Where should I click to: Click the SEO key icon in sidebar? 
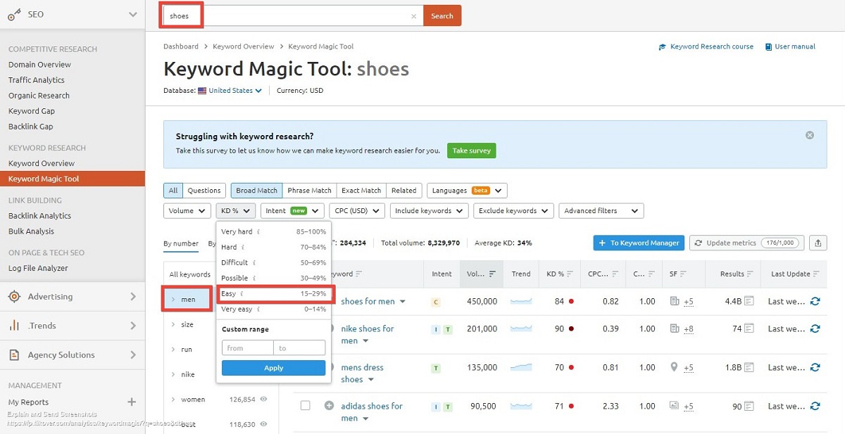(14, 14)
